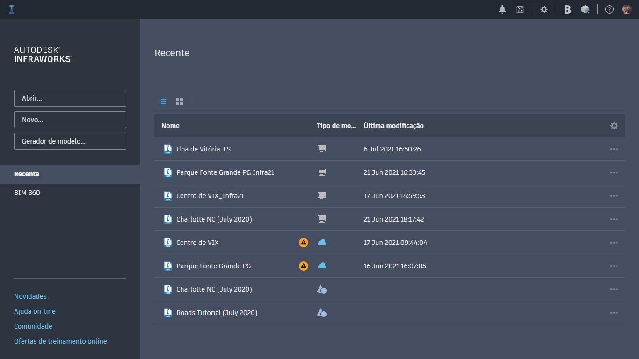
Task: Click file icon of Parque Fonte Grande PG Infra21
Action: 168,172
